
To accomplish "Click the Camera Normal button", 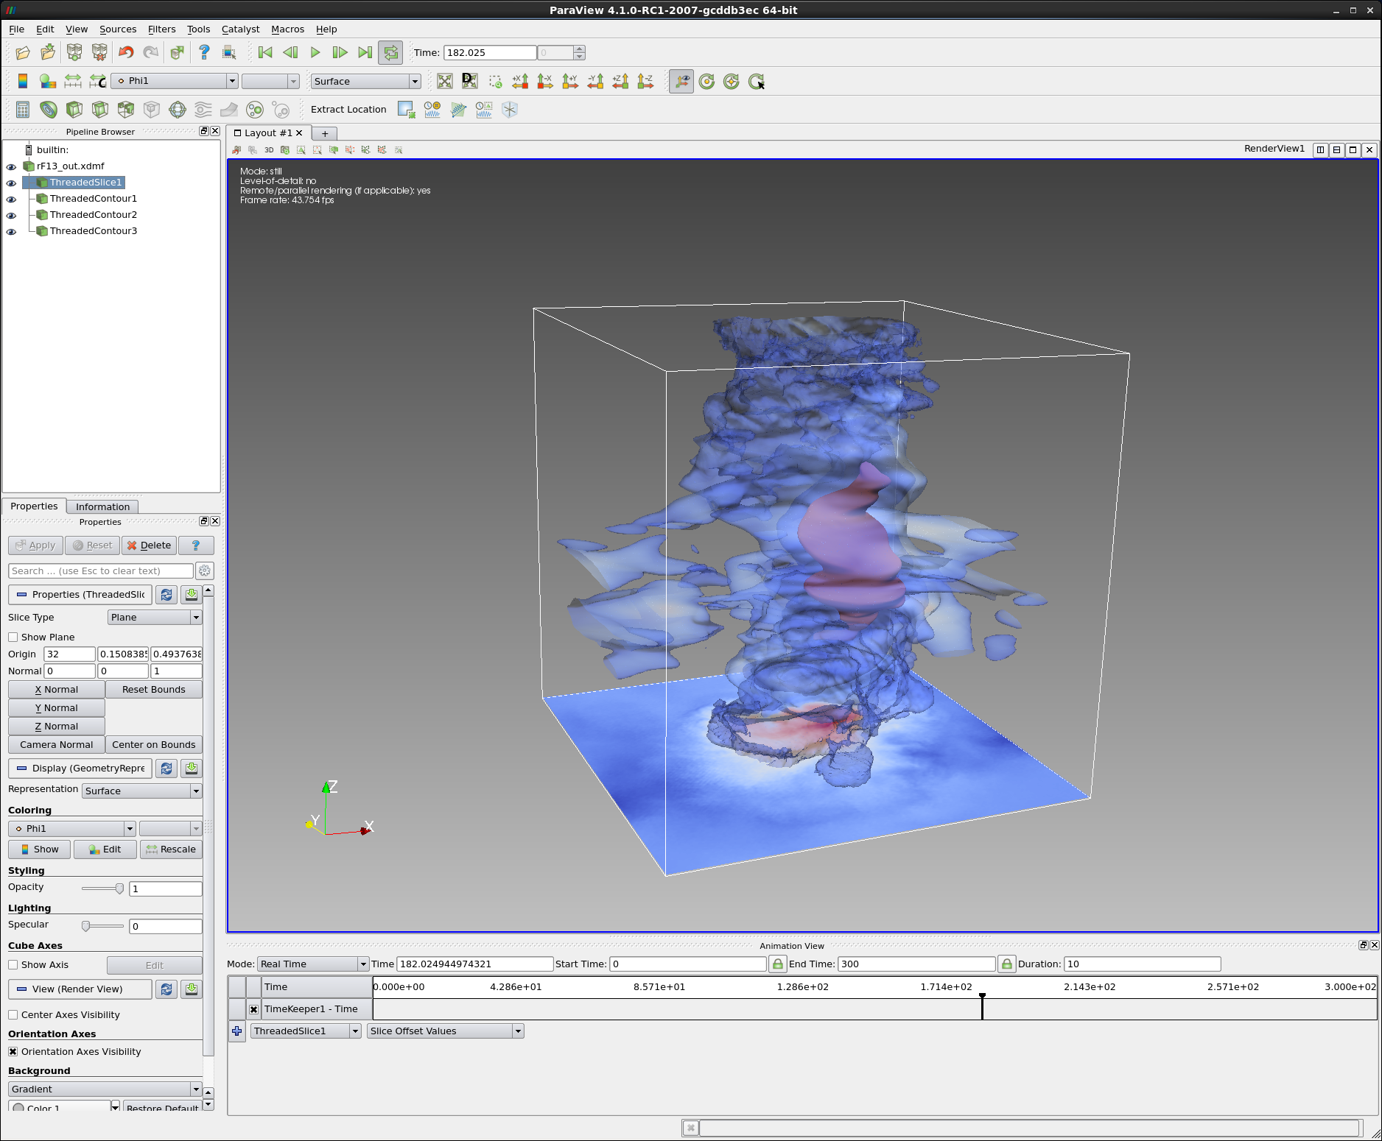I will [57, 744].
